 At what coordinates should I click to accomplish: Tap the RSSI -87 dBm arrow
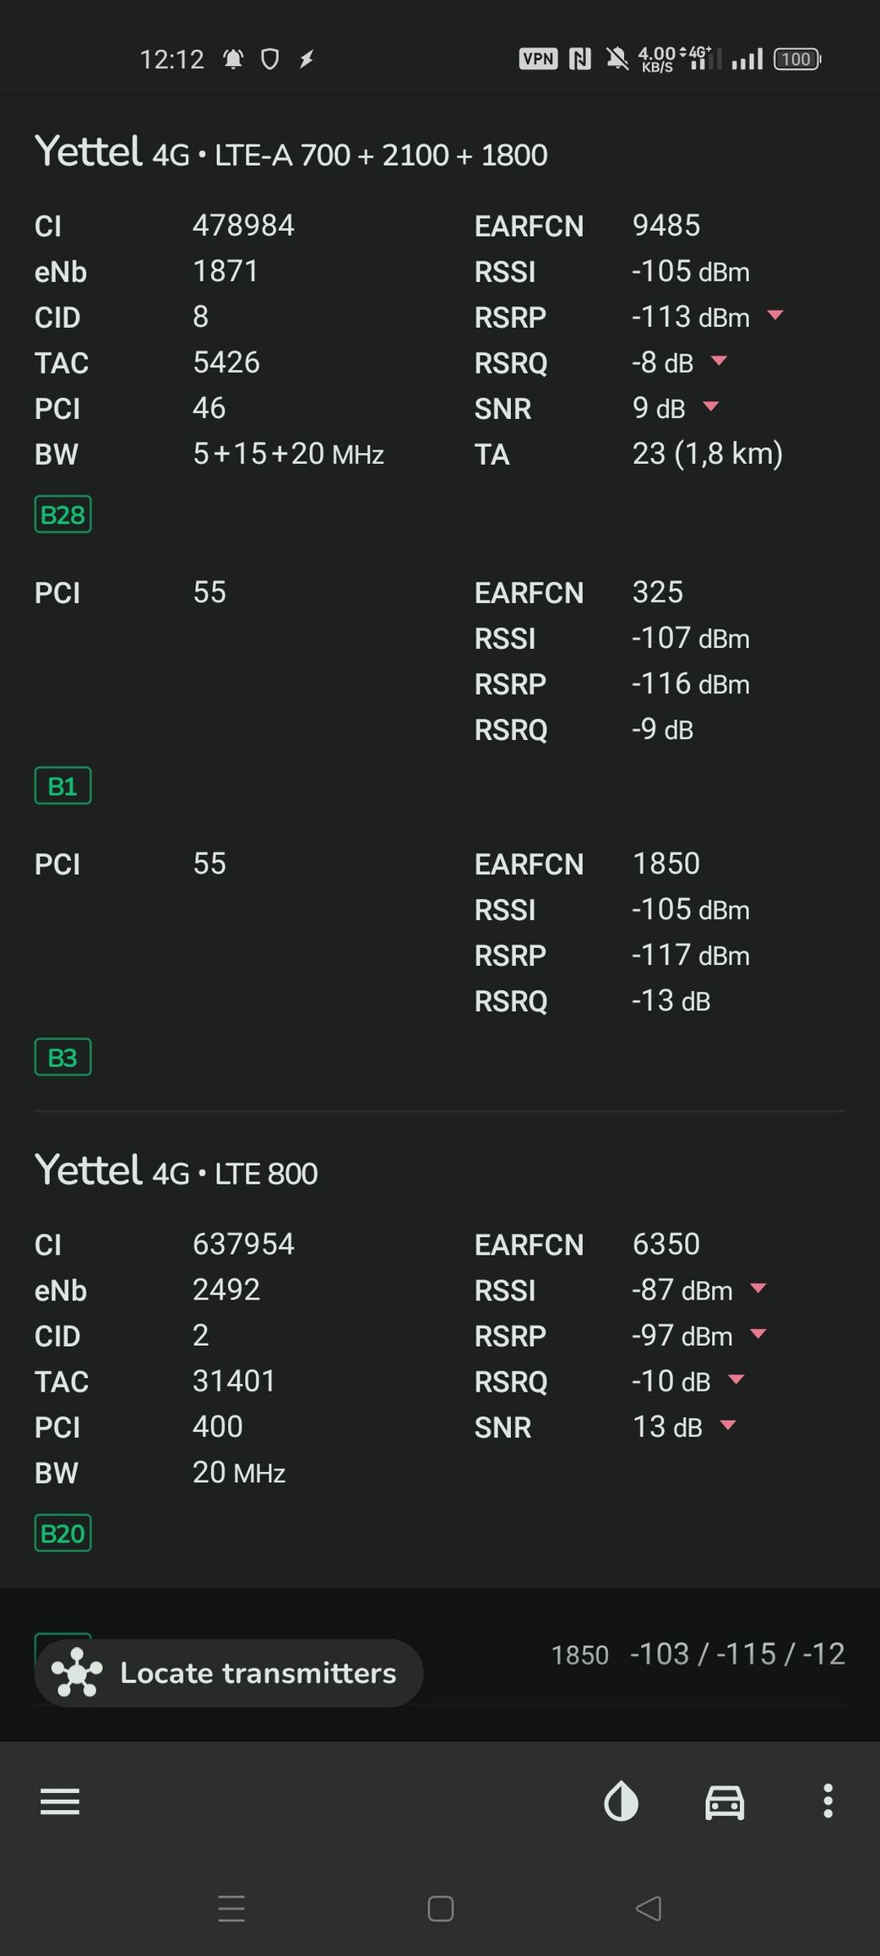758,1289
